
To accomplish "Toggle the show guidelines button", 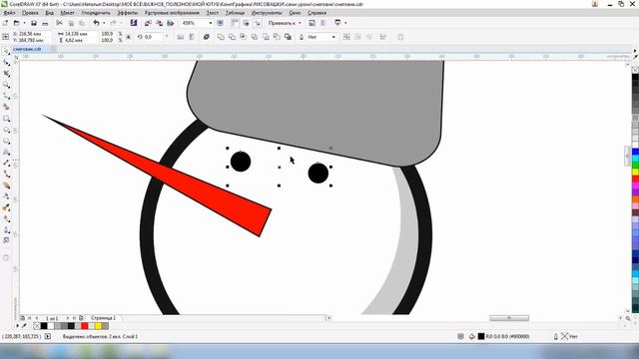I will click(258, 23).
